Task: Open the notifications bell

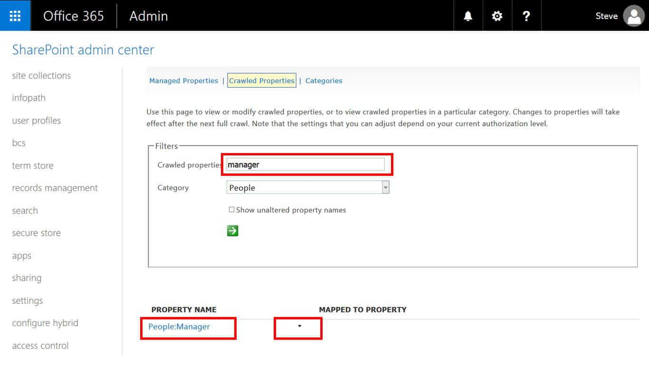Action: tap(468, 16)
